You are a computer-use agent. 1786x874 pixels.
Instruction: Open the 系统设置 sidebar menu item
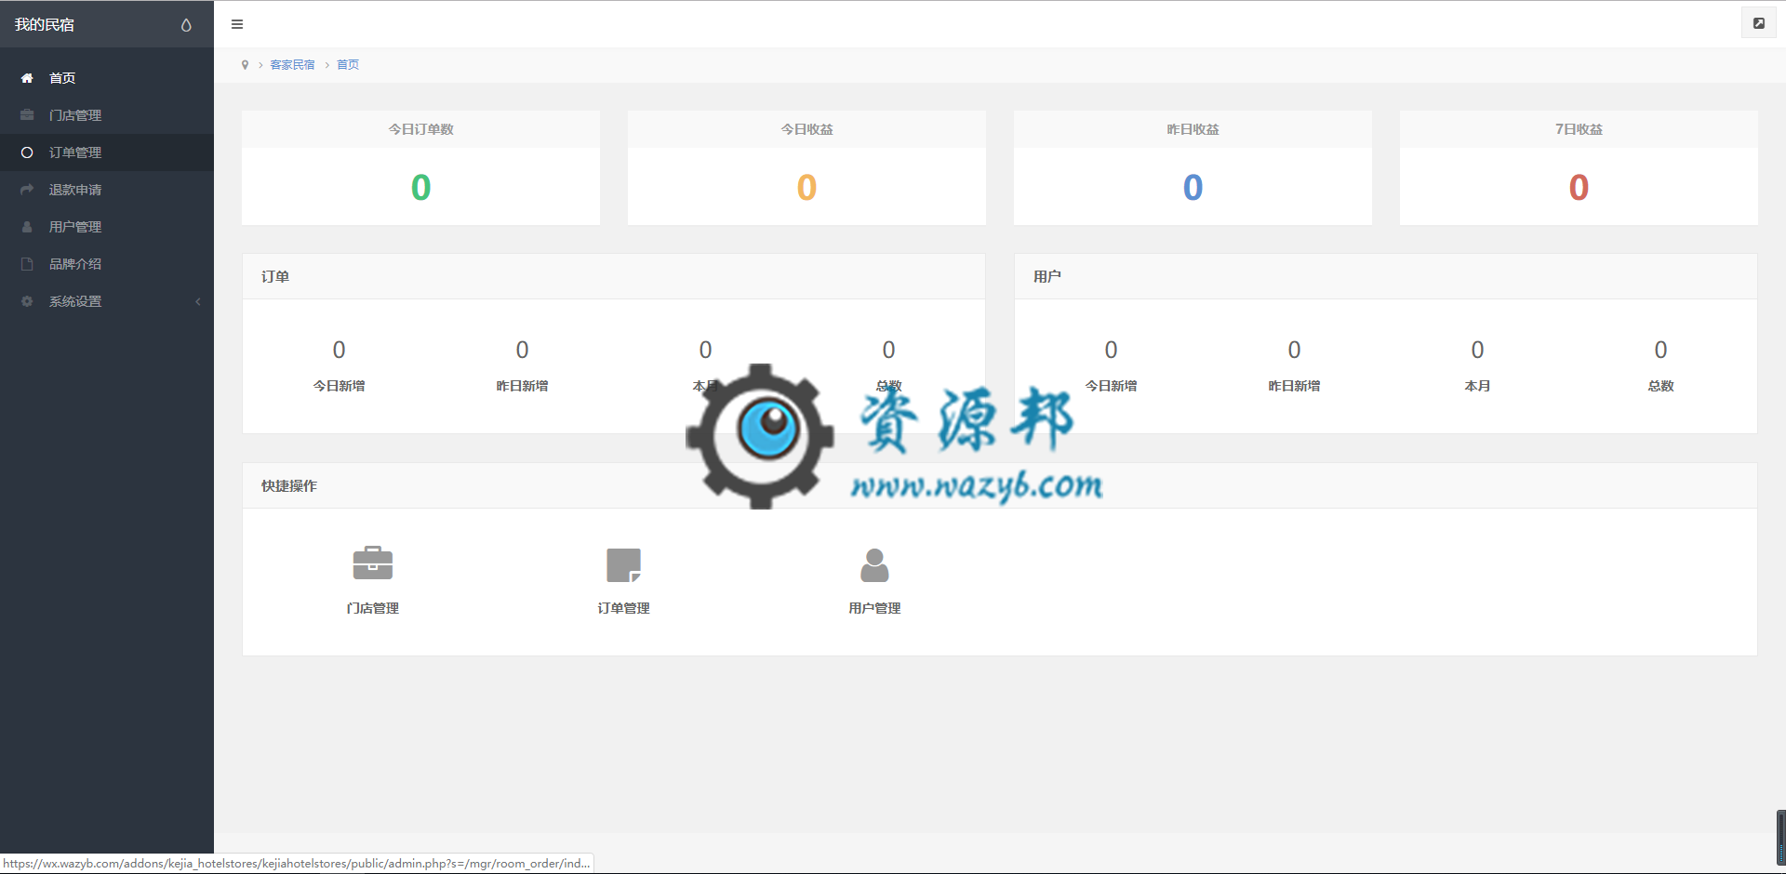[x=107, y=301]
